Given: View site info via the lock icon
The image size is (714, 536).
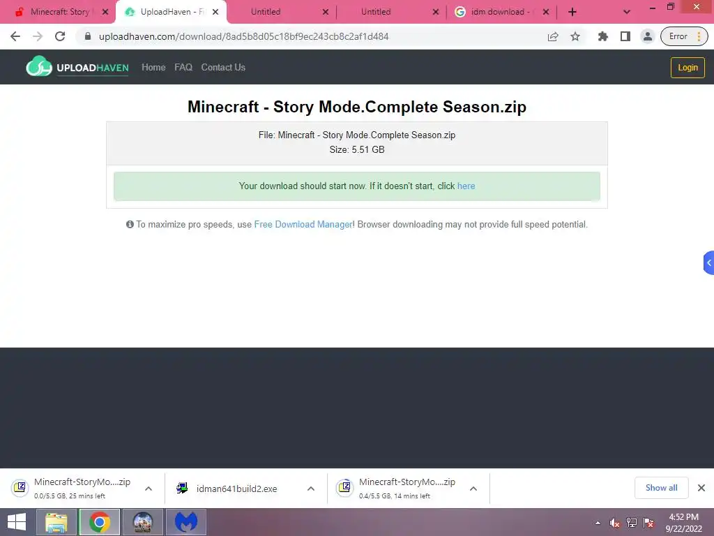Looking at the screenshot, I should [x=88, y=36].
